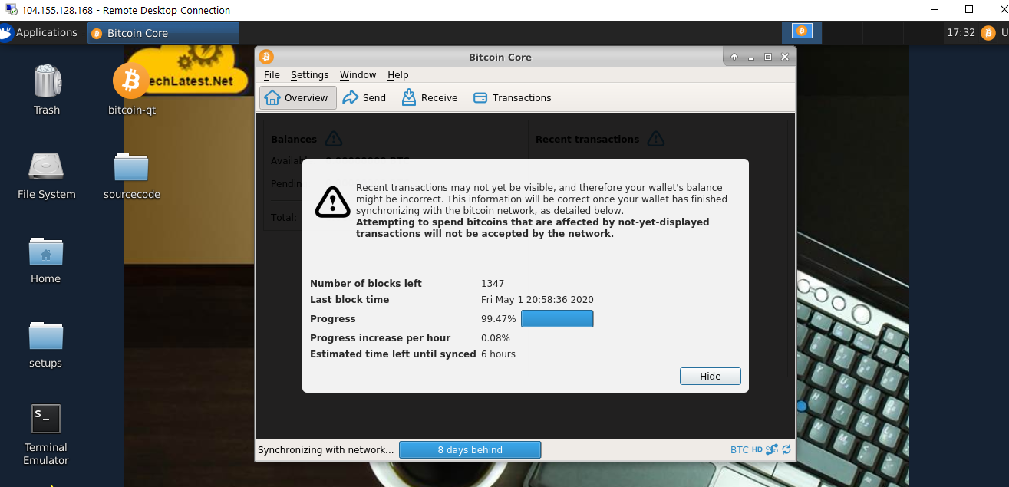
Task: Open the Window menu
Action: (x=358, y=74)
